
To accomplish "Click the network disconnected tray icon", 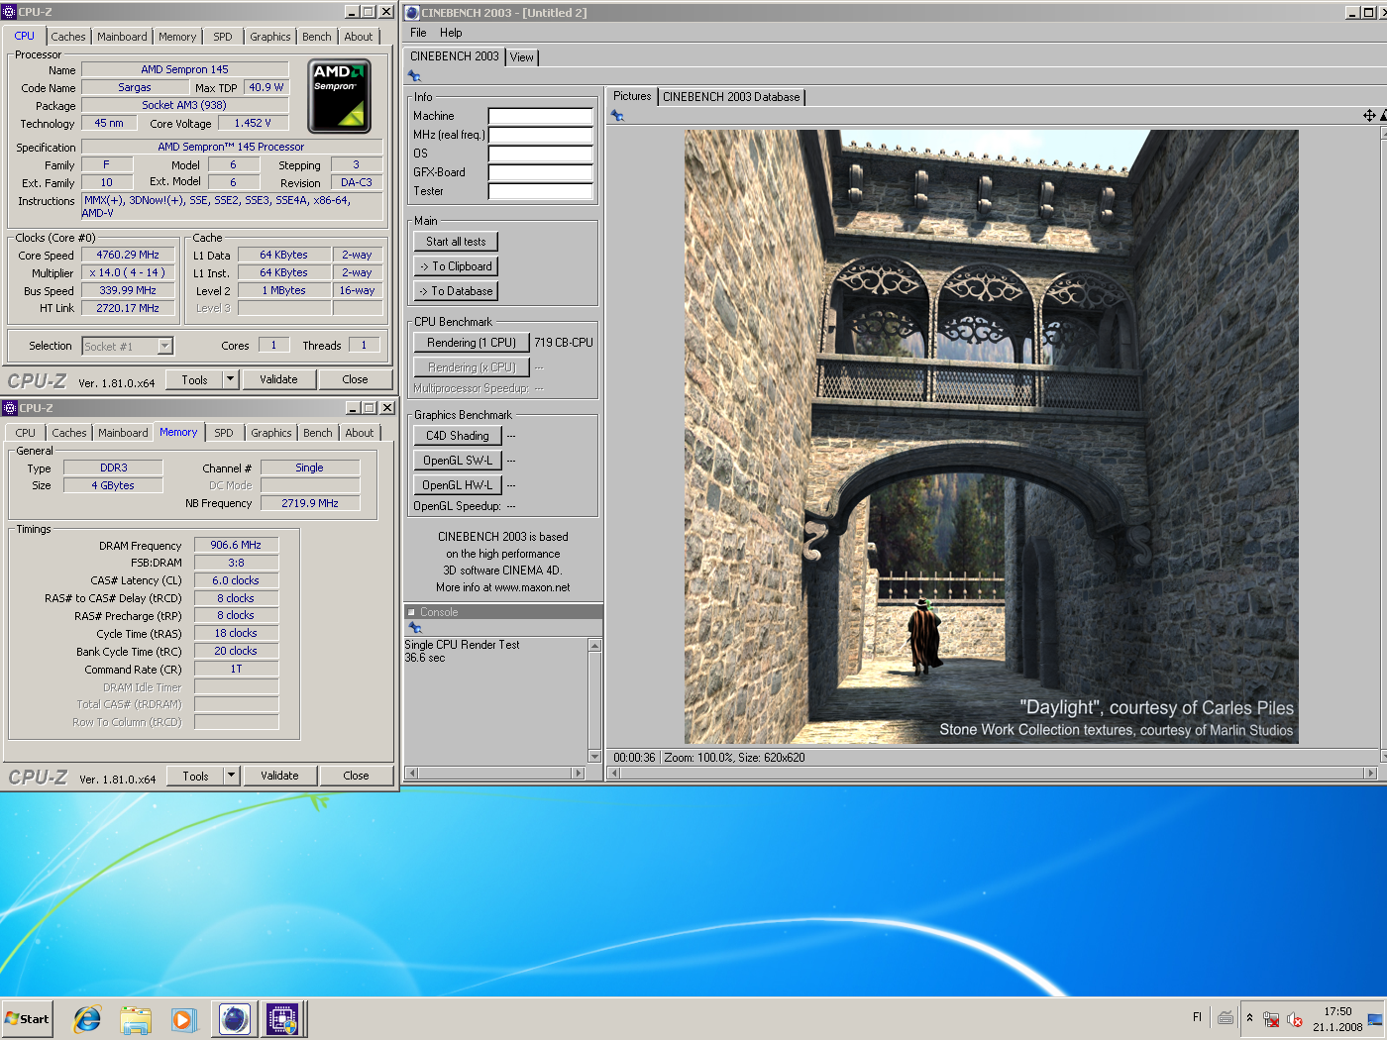I will [x=1271, y=1018].
